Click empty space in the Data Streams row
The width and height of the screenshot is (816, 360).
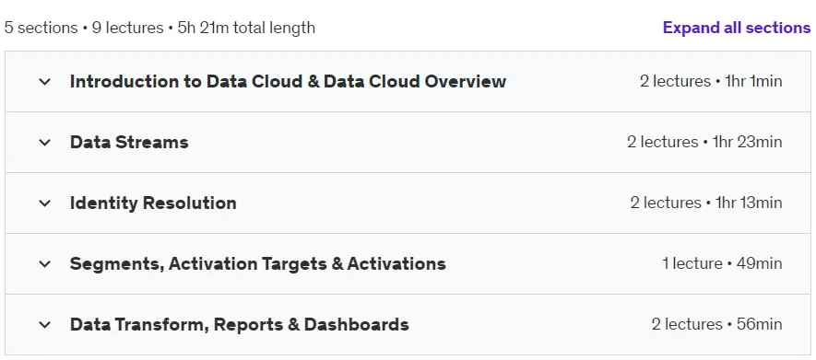pos(406,143)
